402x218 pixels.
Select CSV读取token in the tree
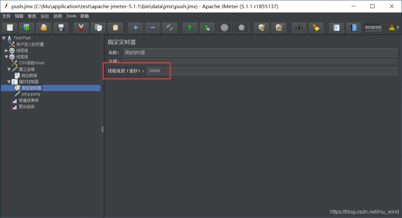[32, 63]
